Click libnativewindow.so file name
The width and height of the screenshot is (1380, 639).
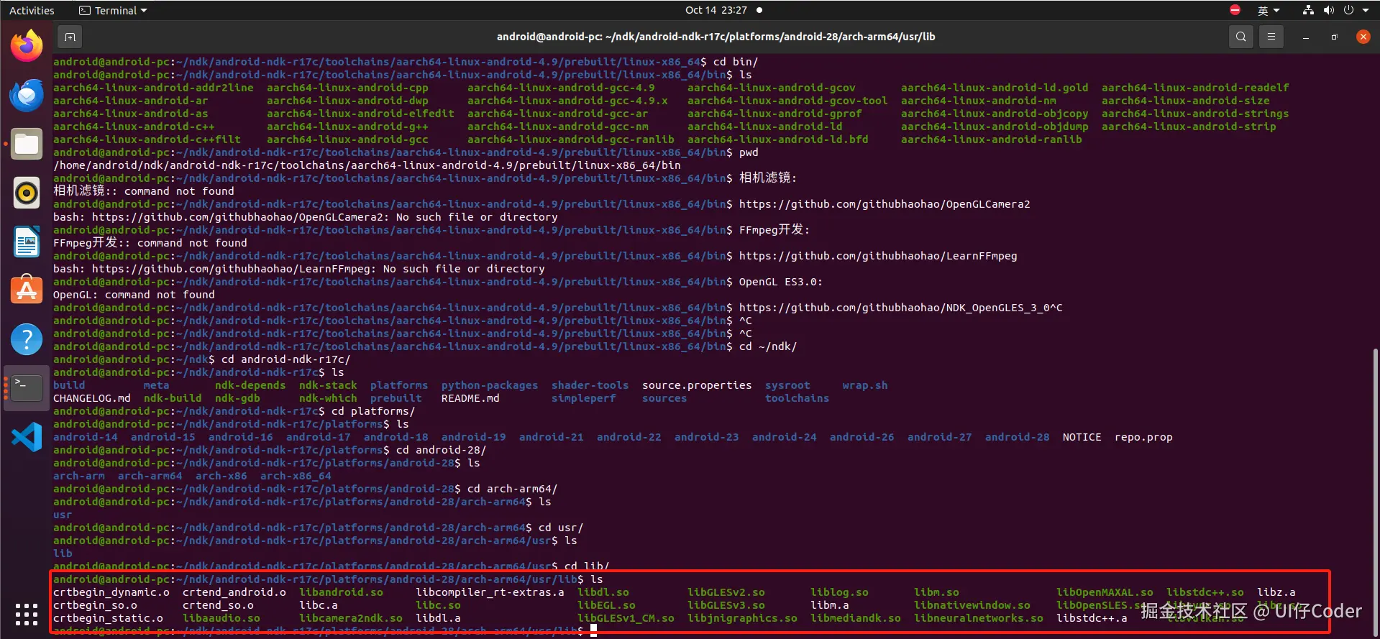pos(972,605)
